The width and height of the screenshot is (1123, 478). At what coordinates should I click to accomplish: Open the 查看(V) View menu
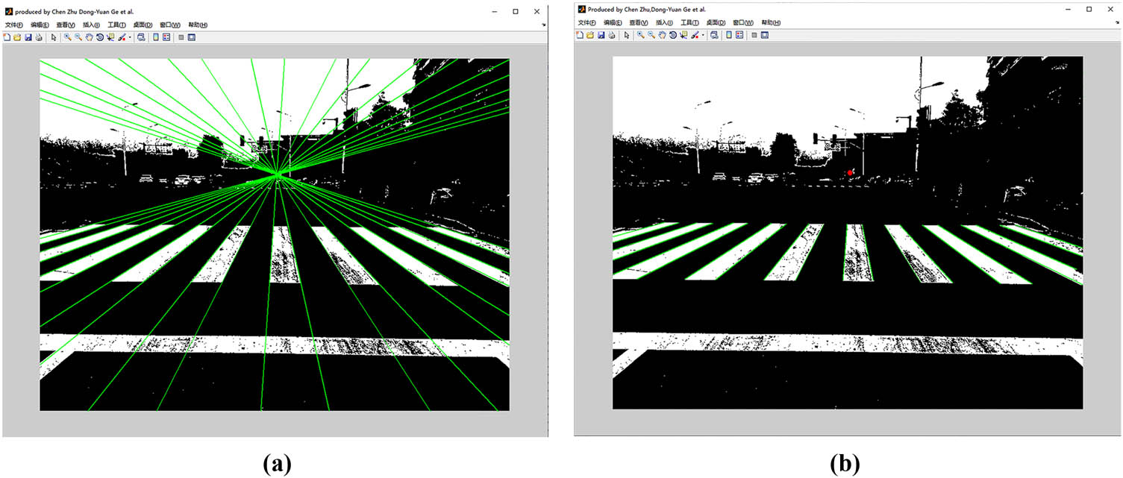[x=64, y=25]
